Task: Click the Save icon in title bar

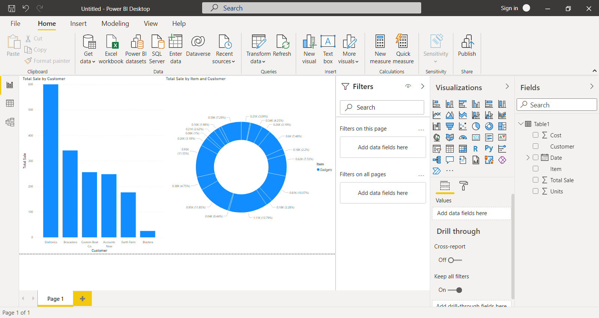Action: click(x=12, y=8)
